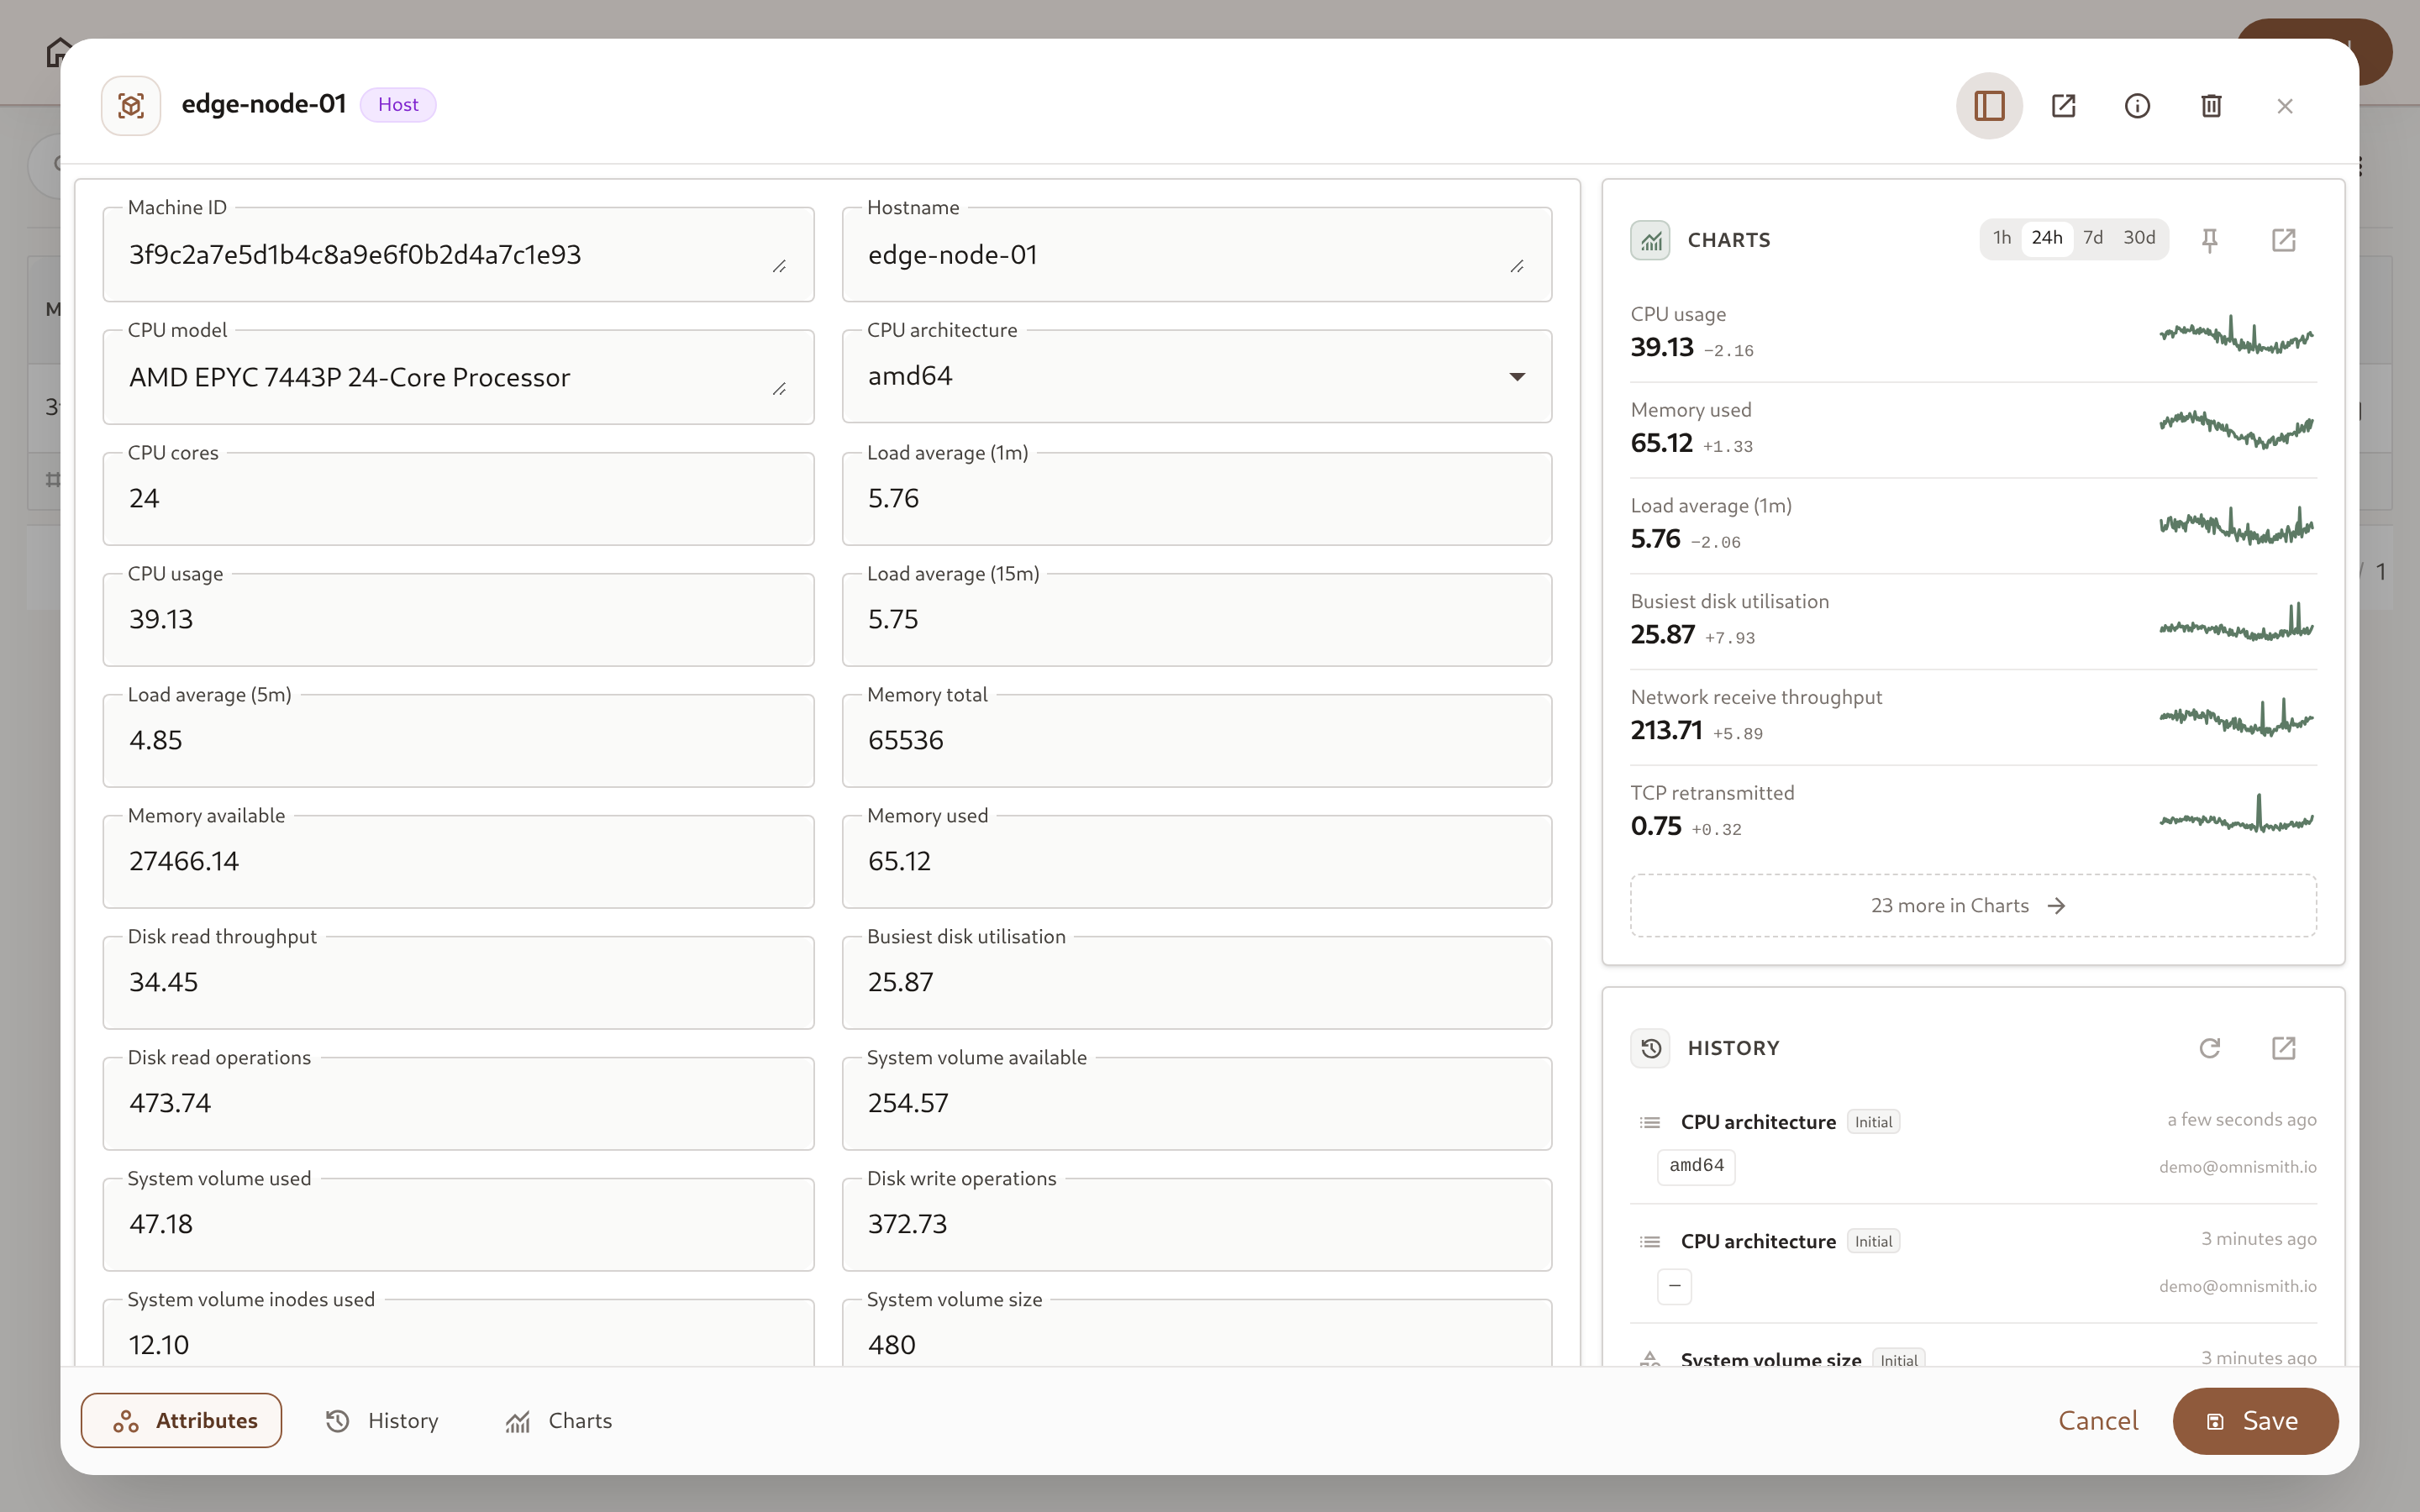The height and width of the screenshot is (1512, 2420).
Task: Pin the Charts panel
Action: tap(2210, 240)
